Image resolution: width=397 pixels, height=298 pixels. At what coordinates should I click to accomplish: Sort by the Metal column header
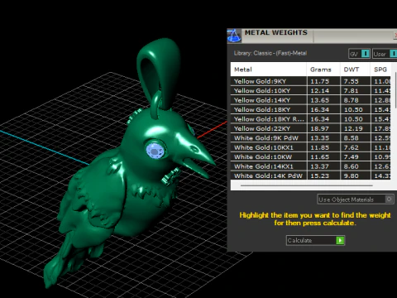click(268, 70)
